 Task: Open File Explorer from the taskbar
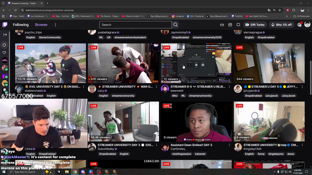(x=67, y=172)
